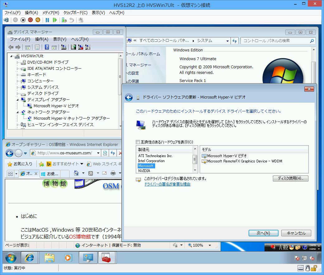Expand システム デバイス node
Screen dimensions: 324x275
17,87
